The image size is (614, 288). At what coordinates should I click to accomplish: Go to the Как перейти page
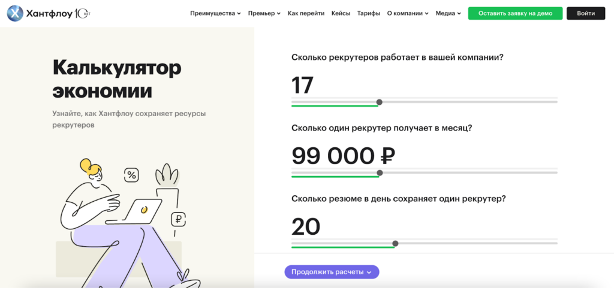point(306,13)
